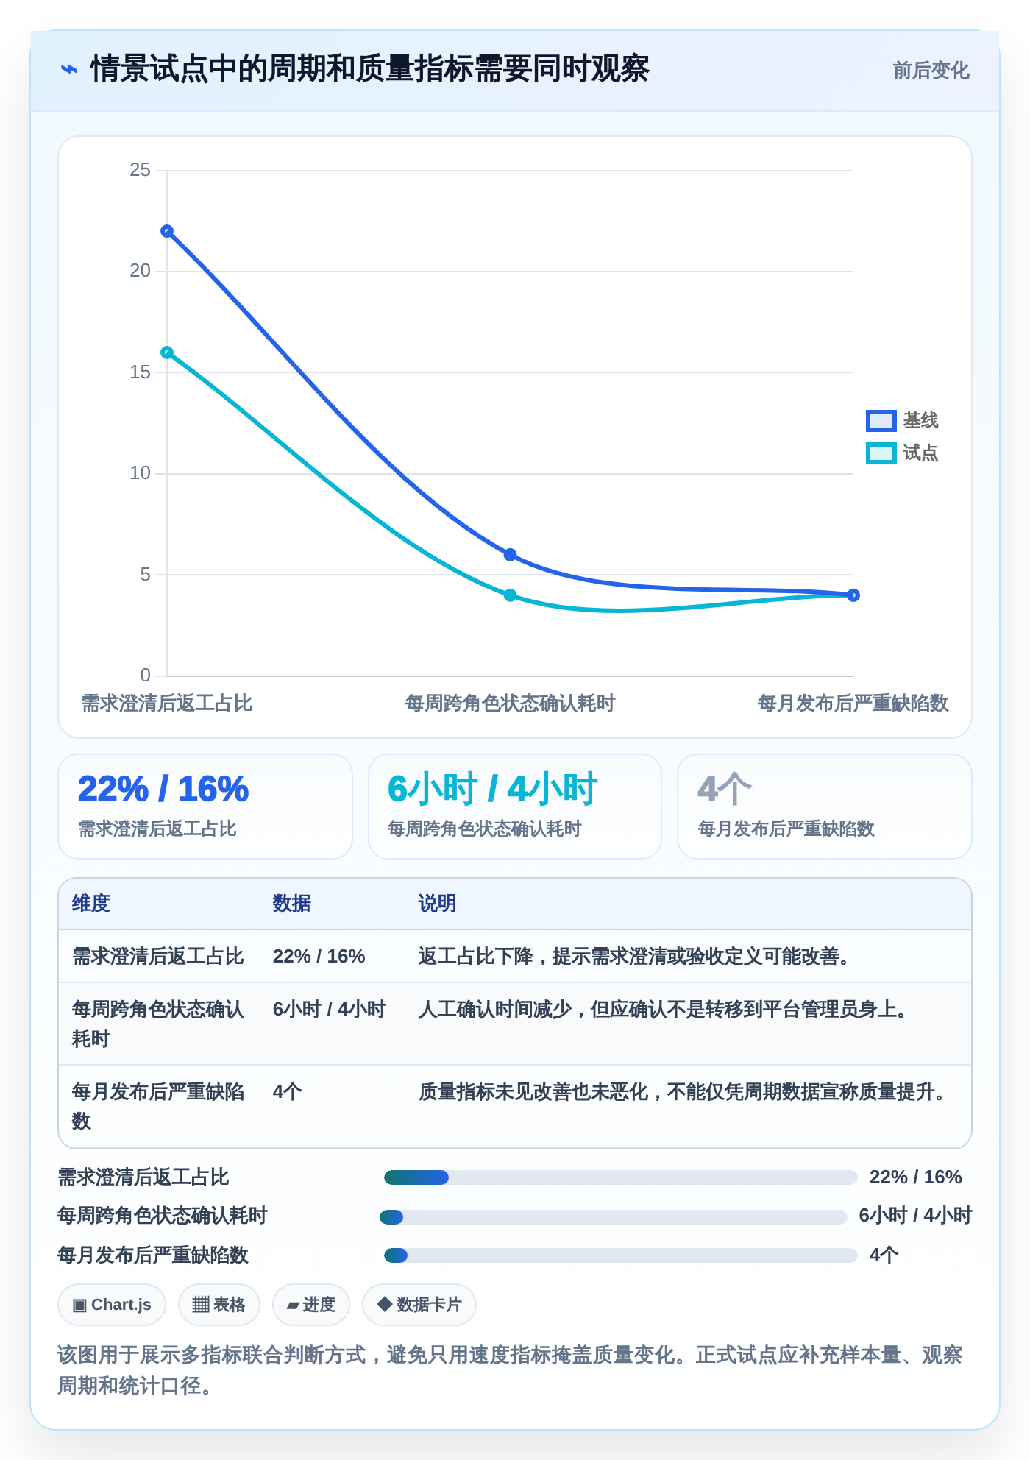Click the 每周跨角色状态确认耗时 progress bar
The width and height of the screenshot is (1030, 1460).
[x=614, y=1217]
